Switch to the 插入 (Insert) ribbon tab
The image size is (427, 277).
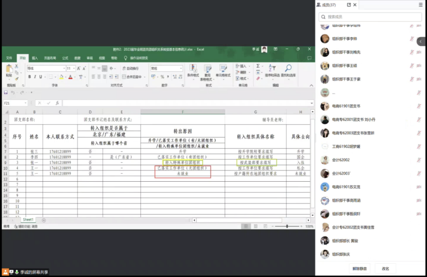(x=35, y=58)
